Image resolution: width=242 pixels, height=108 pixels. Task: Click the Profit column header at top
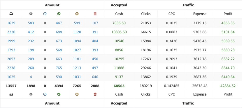pyautogui.click(x=228, y=14)
